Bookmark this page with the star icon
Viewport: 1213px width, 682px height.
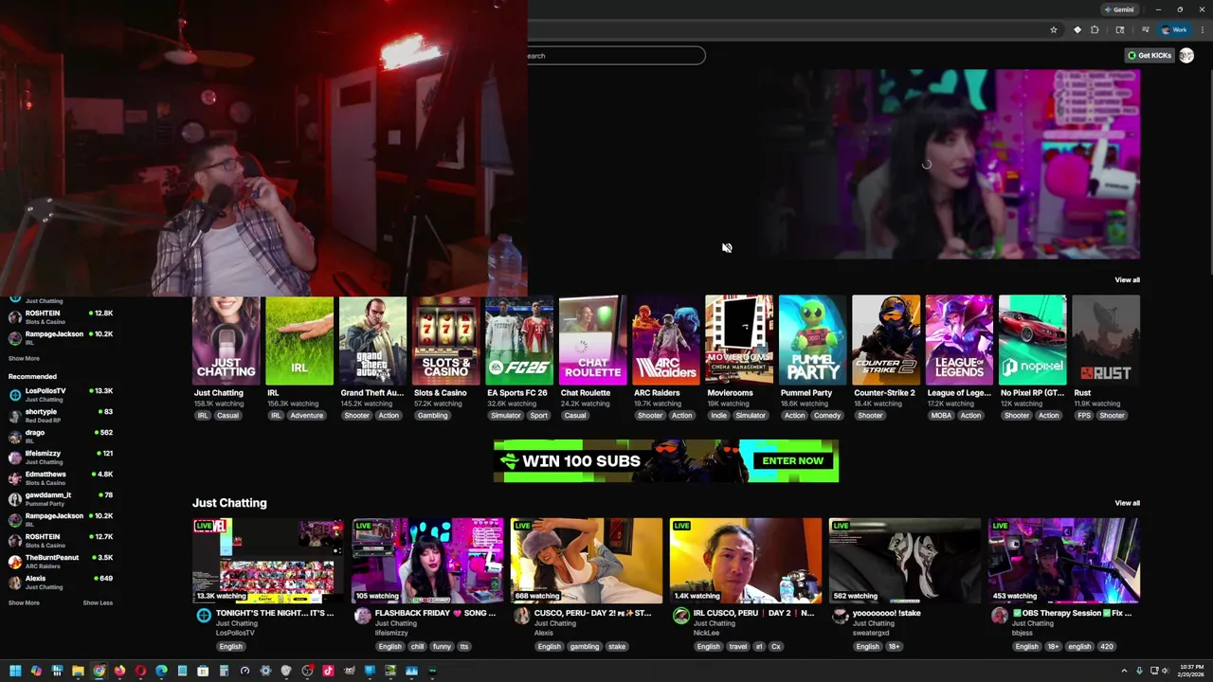point(1053,30)
